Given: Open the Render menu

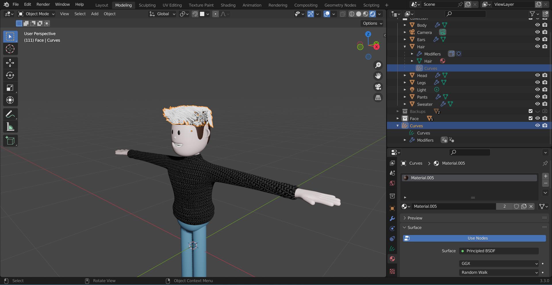Looking at the screenshot, I should [43, 4].
